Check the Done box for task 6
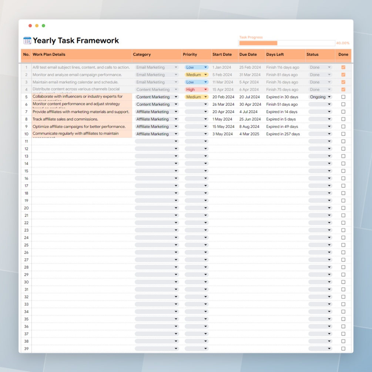372x372 pixels. tap(343, 104)
